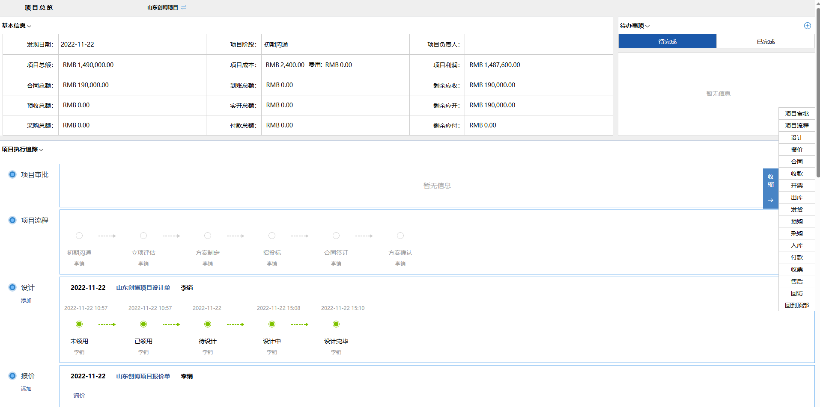Image resolution: width=820 pixels, height=407 pixels.
Task: Jump to 收票 in side navigation
Action: pyautogui.click(x=796, y=269)
